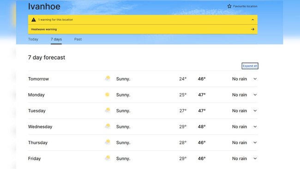Image resolution: width=300 pixels, height=169 pixels.
Task: Click the Tomorrow sunny weather icon
Action: pyautogui.click(x=108, y=78)
